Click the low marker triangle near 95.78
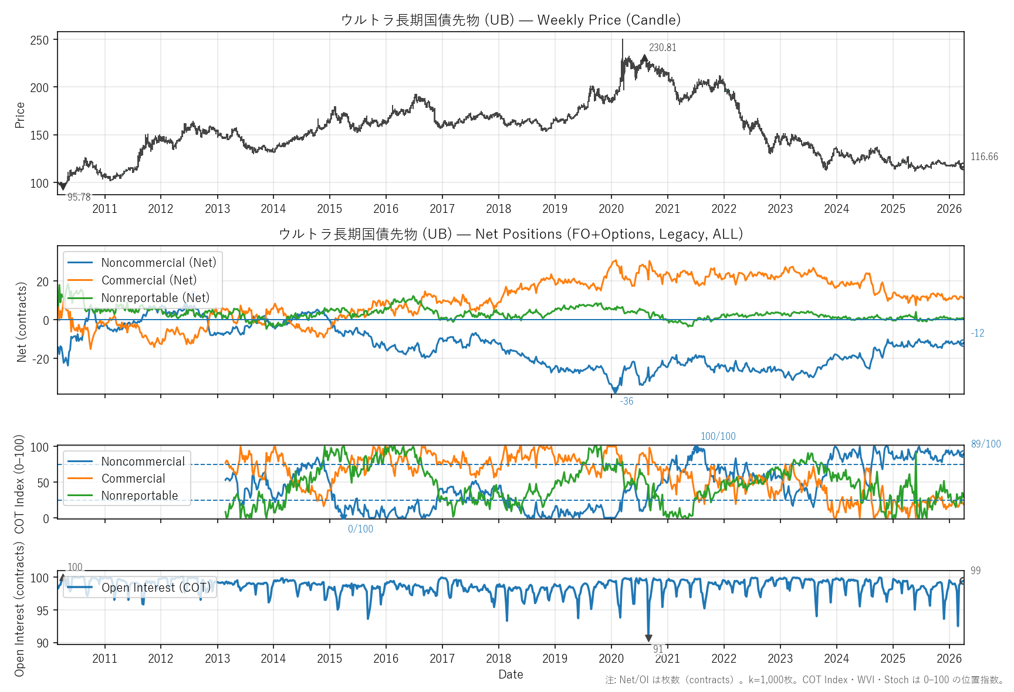Image resolution: width=1014 pixels, height=692 pixels. (x=63, y=188)
